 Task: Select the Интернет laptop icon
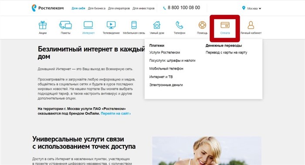pyautogui.click(x=88, y=25)
